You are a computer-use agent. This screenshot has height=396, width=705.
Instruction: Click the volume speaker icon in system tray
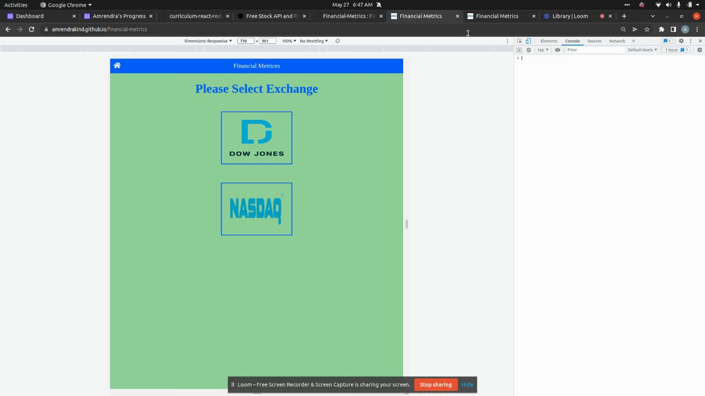tap(669, 5)
